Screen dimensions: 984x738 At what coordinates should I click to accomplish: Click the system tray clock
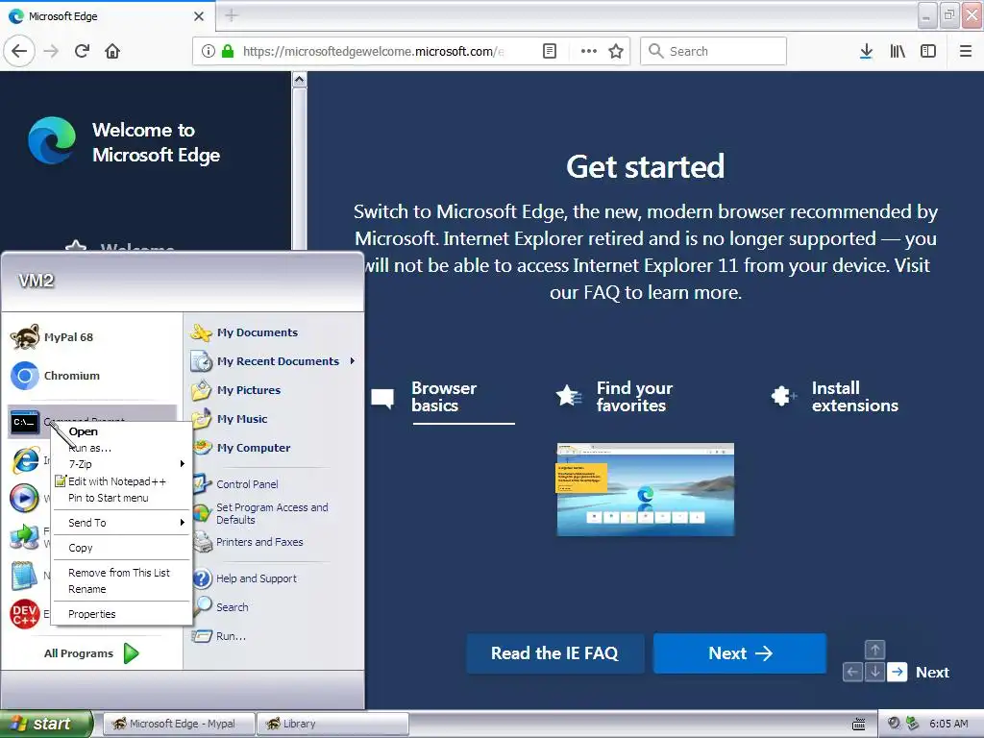[x=948, y=724]
